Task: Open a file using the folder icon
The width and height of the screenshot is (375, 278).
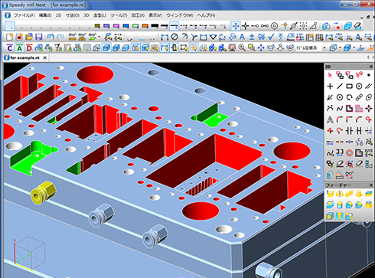Action: [x=29, y=38]
